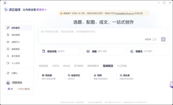Open 我的草稿 drafts icon
173x105 pixels.
(8, 35)
